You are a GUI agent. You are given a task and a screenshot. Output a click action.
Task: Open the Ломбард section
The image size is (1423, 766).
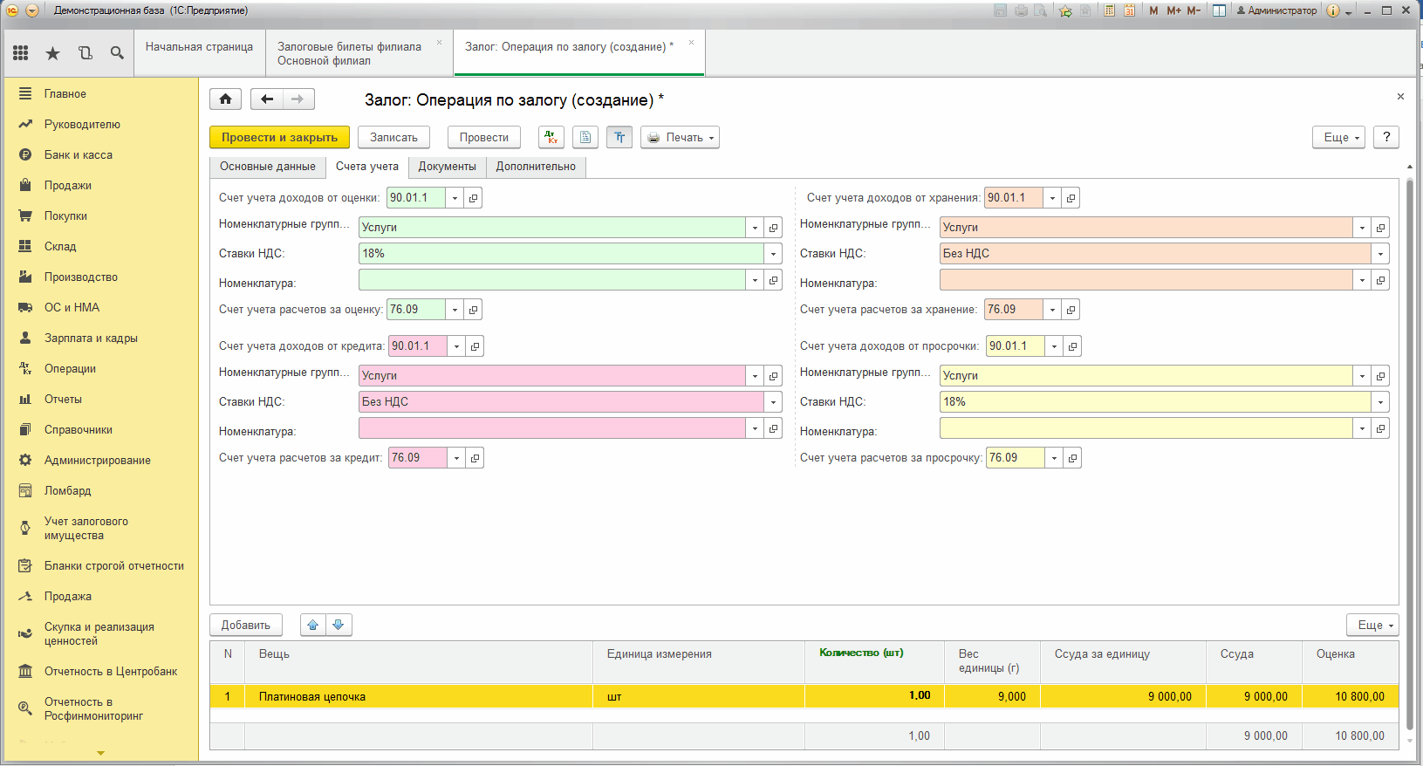(x=68, y=491)
